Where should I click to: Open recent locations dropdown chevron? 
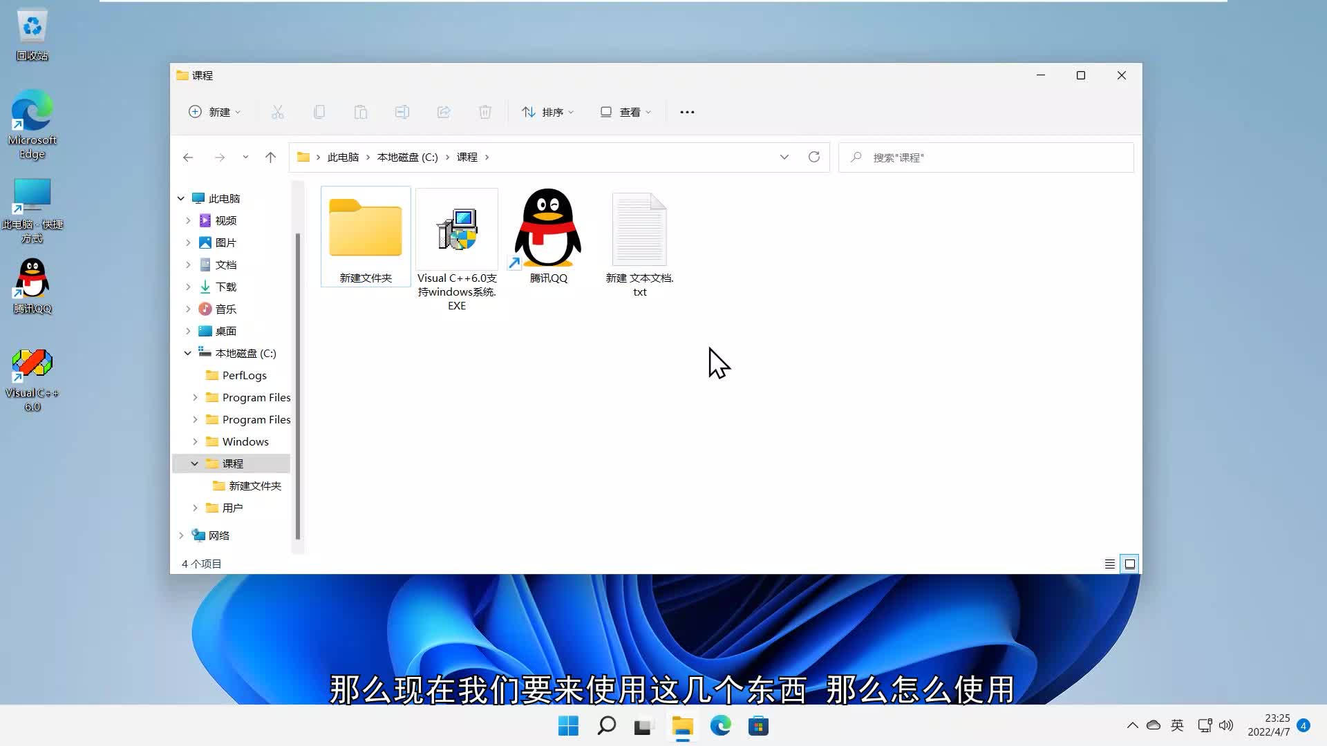pyautogui.click(x=245, y=157)
